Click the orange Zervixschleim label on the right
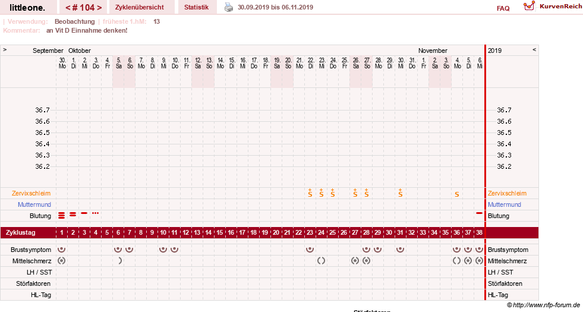Viewport: 583px width, 312px height. click(507, 193)
